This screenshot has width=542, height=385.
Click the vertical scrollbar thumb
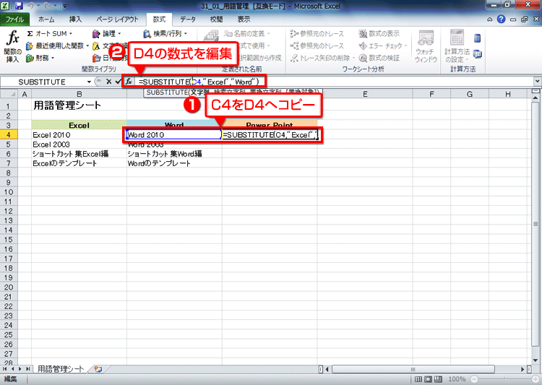535,224
